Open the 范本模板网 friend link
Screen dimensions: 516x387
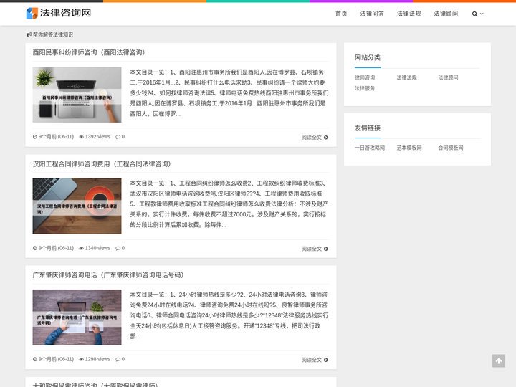(409, 148)
